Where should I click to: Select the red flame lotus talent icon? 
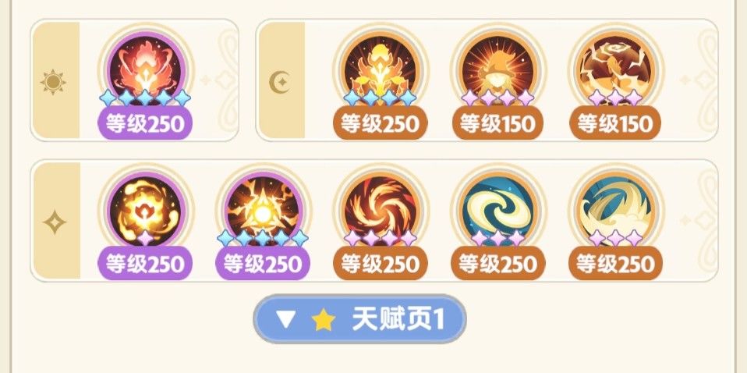145,70
